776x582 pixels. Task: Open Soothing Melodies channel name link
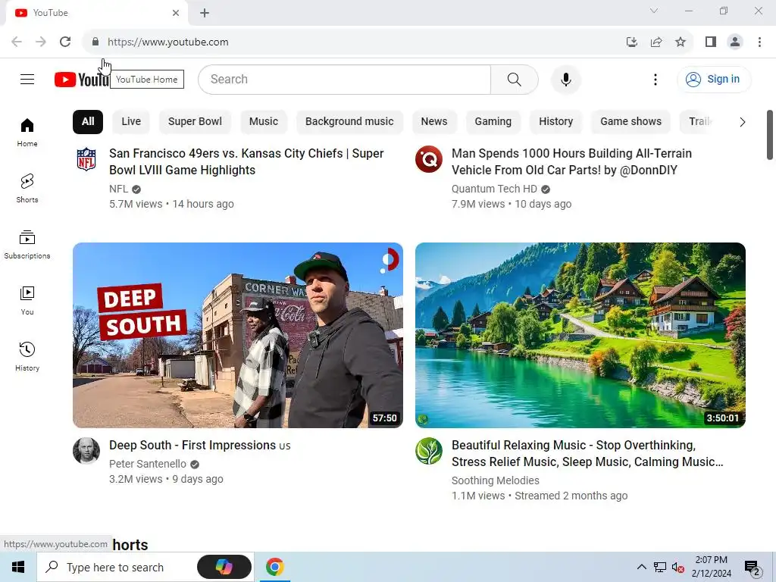point(496,480)
